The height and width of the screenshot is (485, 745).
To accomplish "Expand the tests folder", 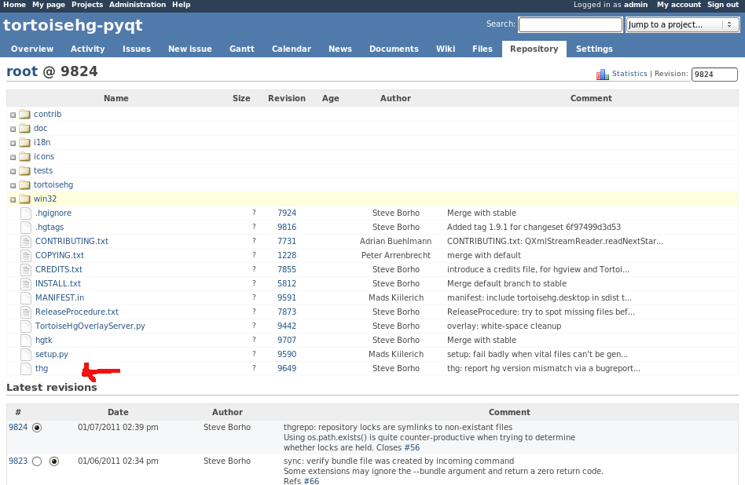I will [13, 171].
